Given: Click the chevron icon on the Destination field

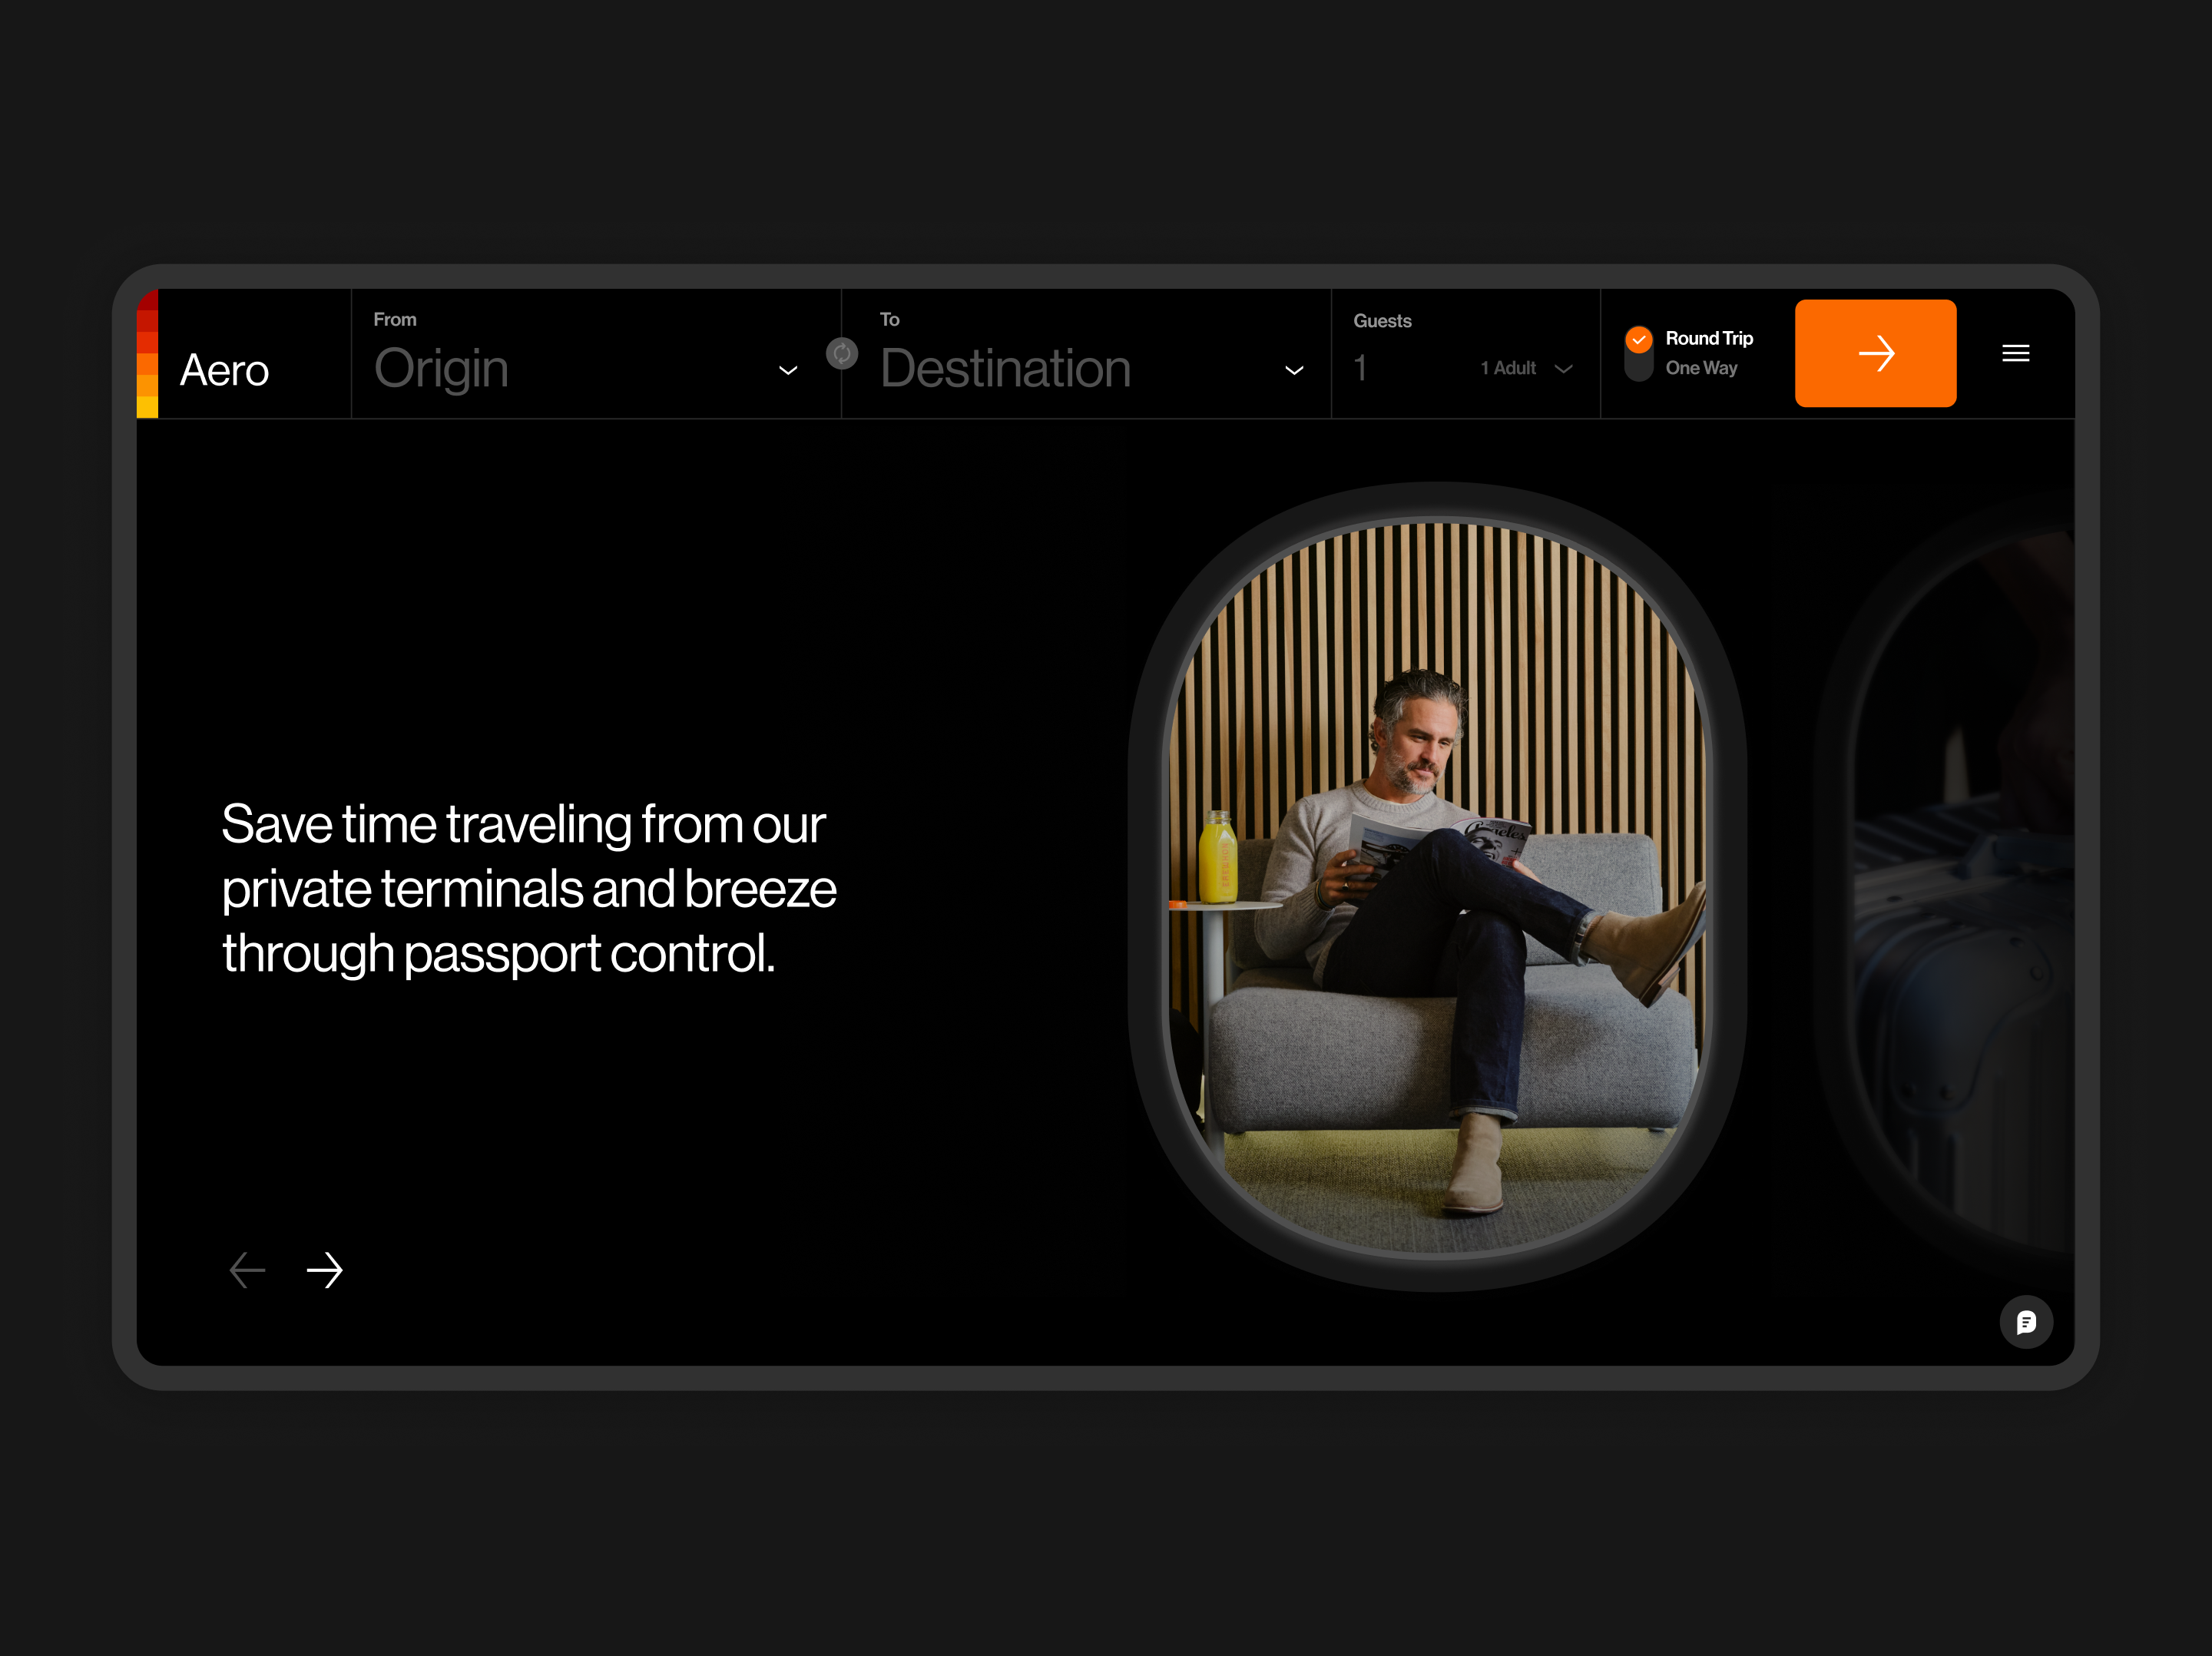Looking at the screenshot, I should point(1295,370).
